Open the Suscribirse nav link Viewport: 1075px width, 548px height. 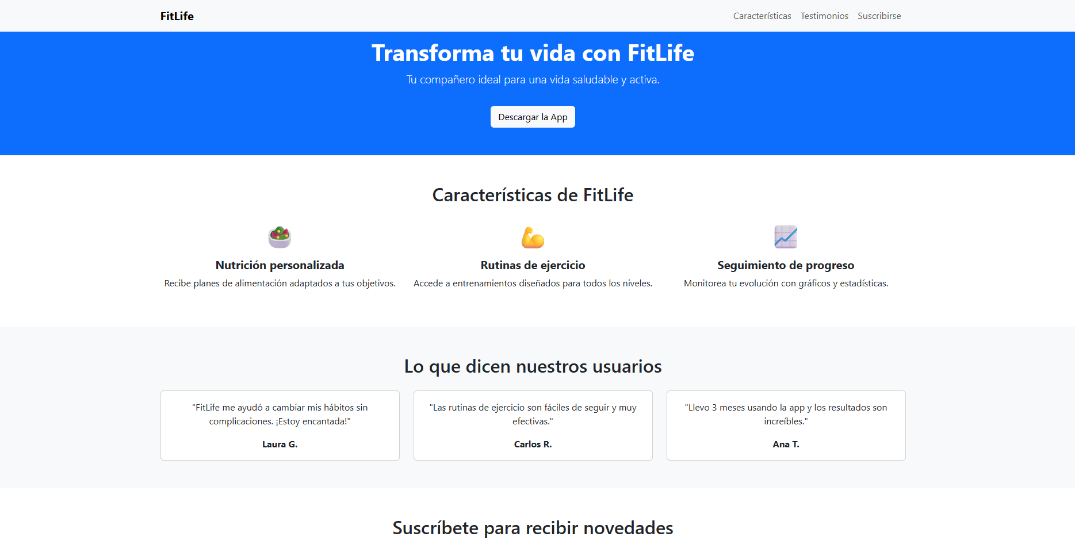[x=879, y=16]
